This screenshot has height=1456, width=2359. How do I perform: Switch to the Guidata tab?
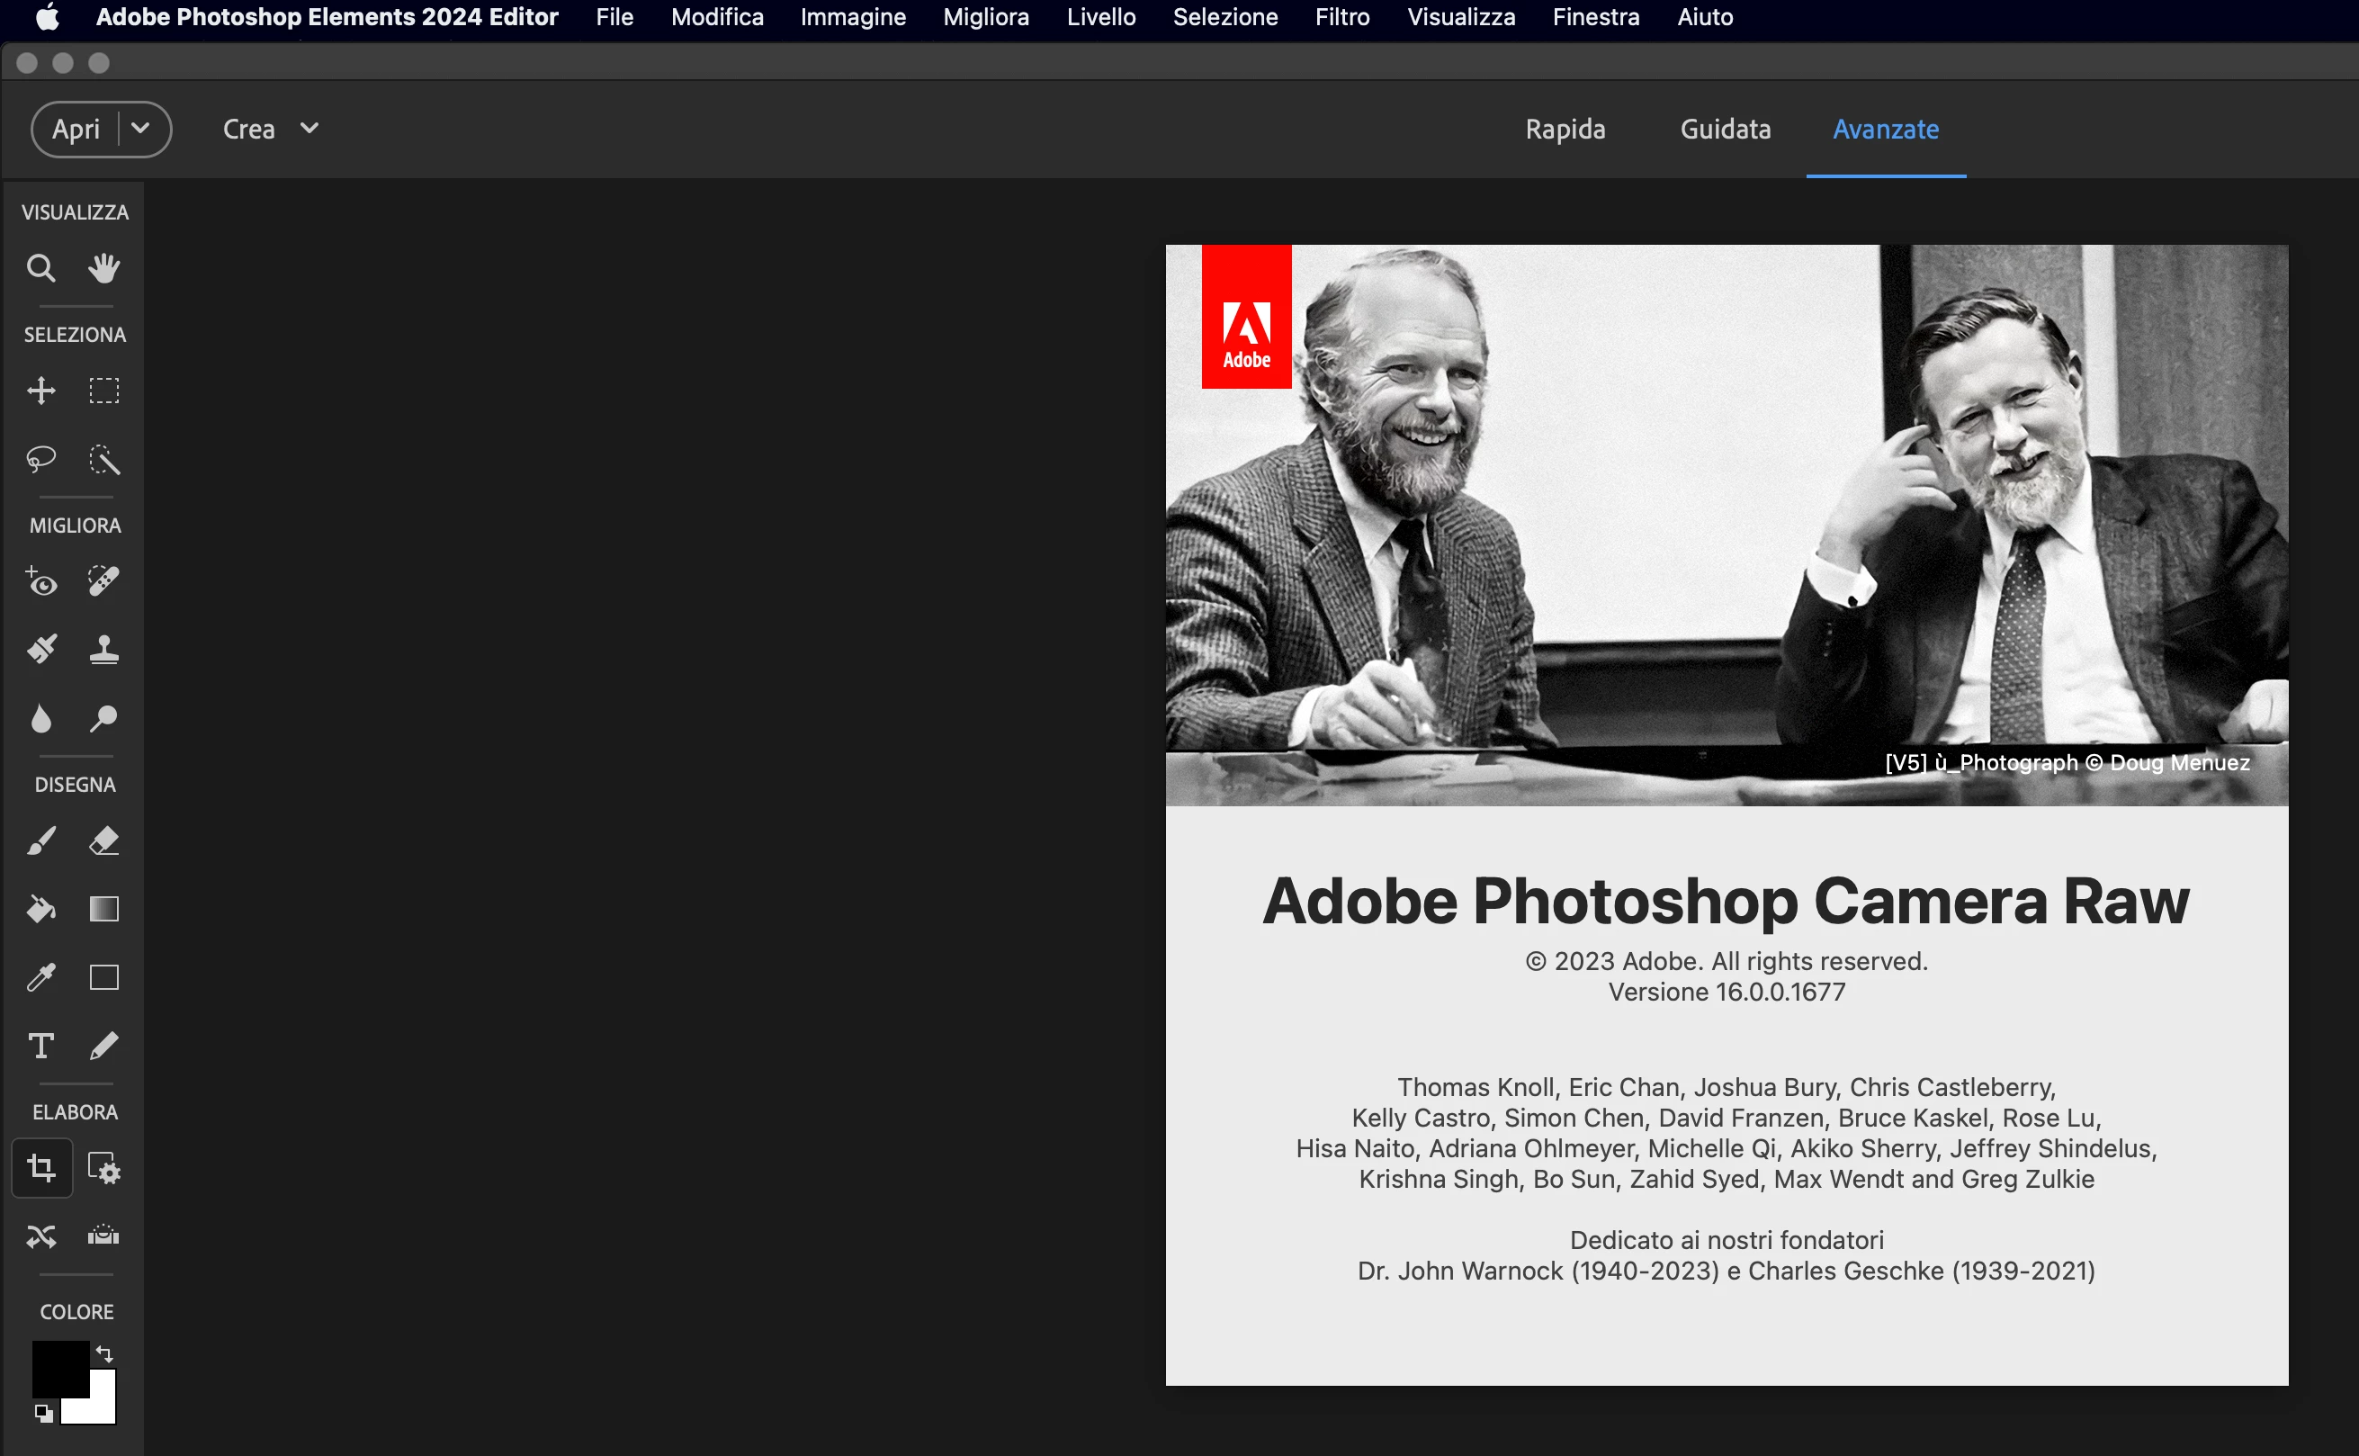(1725, 129)
